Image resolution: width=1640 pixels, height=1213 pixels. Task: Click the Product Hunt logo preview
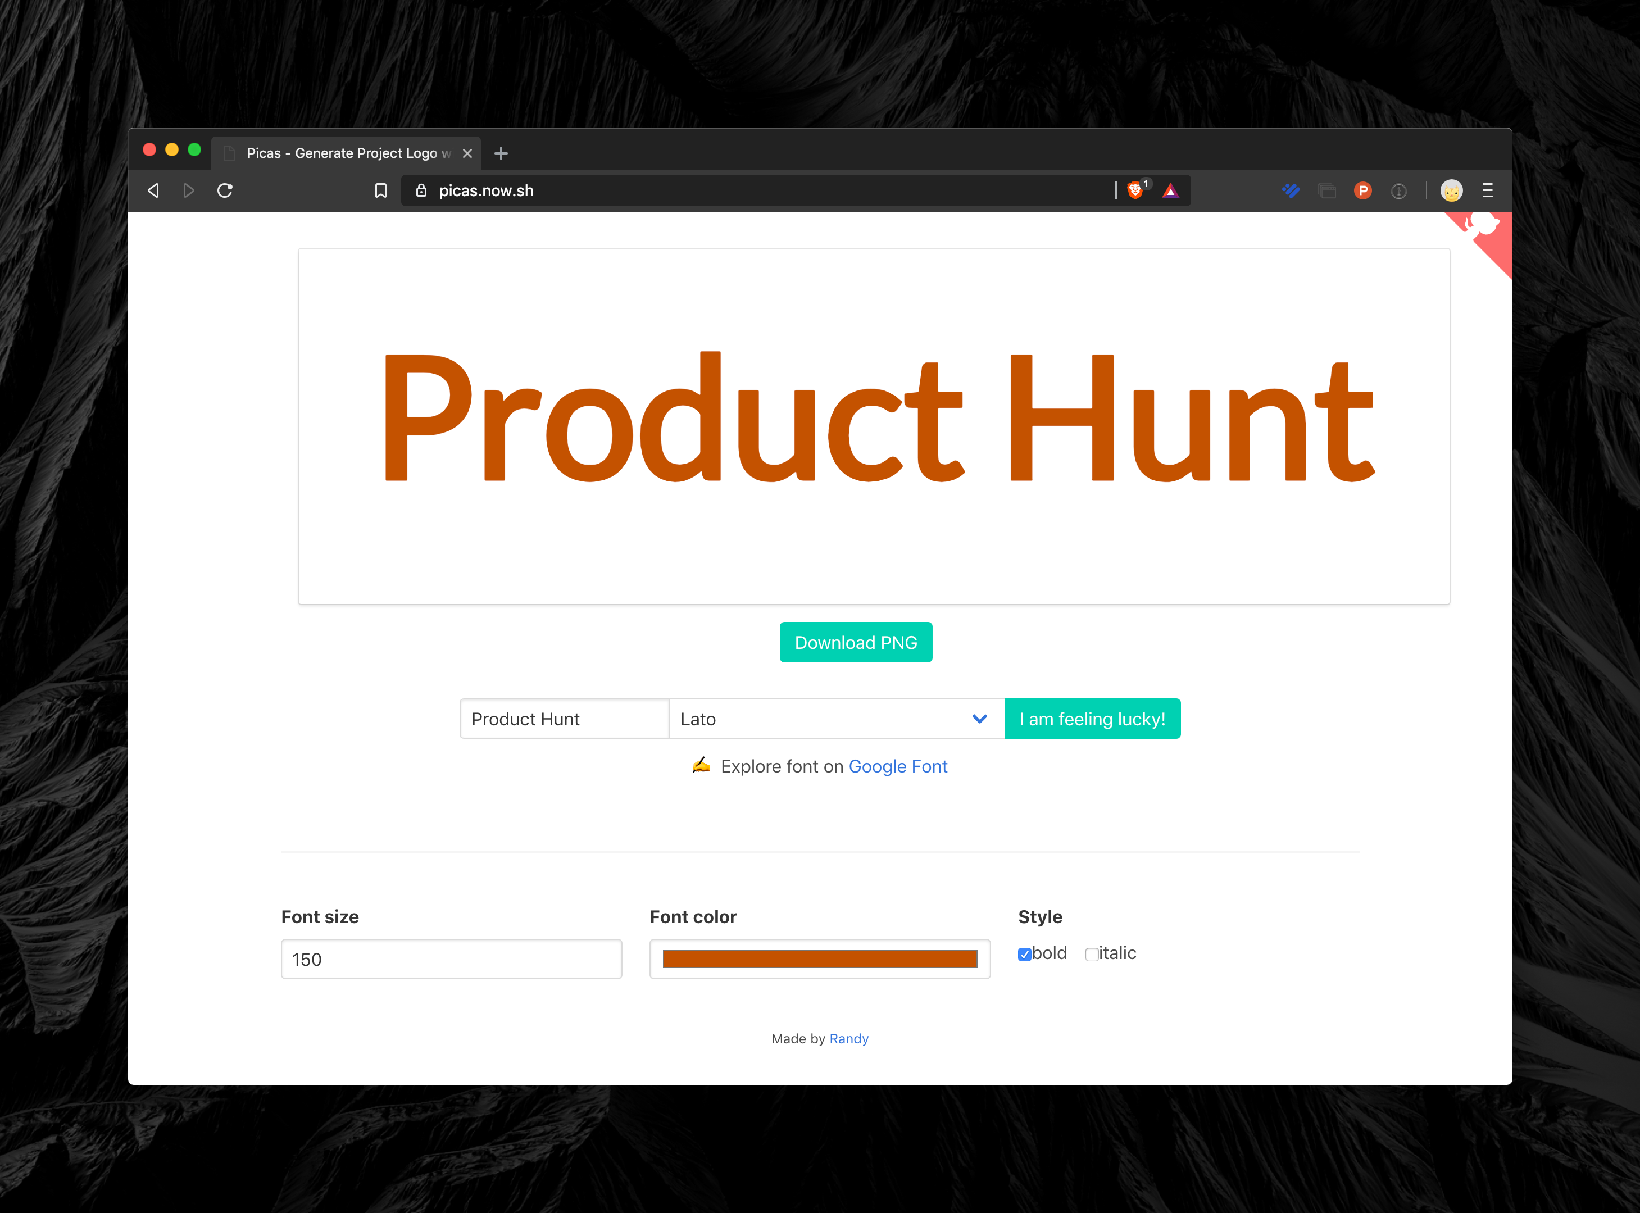coord(874,426)
